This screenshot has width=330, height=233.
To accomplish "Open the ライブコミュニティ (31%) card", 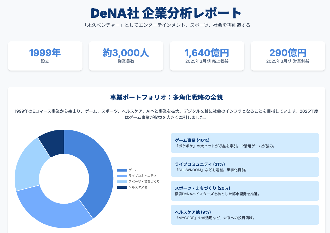I will tap(245, 167).
